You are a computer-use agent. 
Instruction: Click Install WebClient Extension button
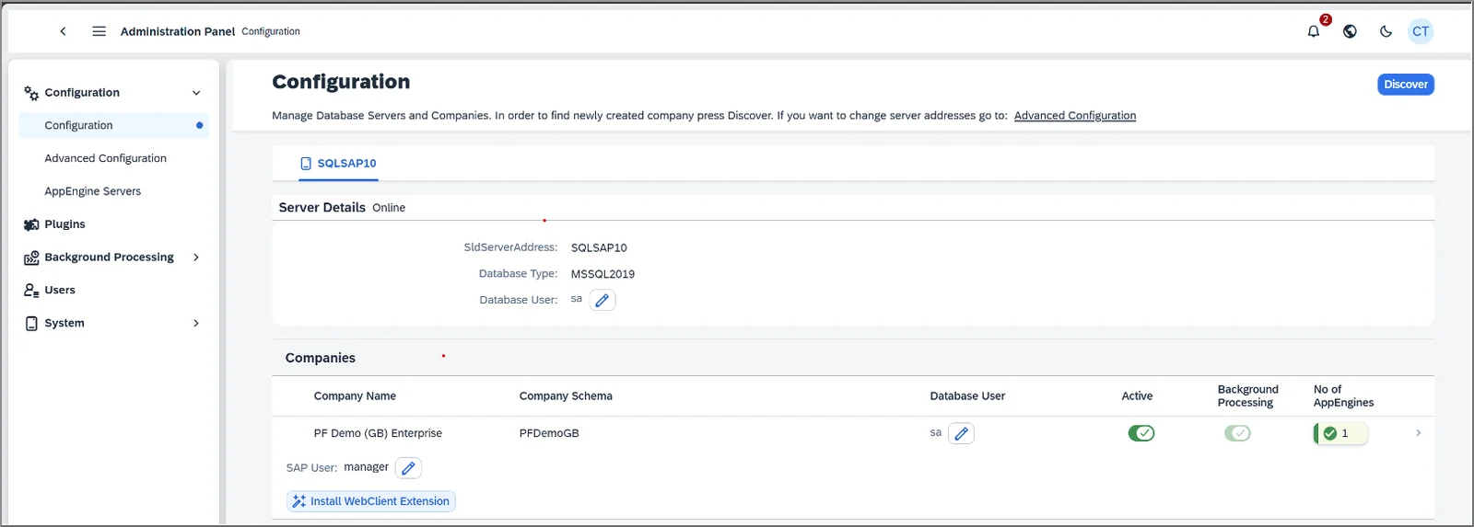tap(371, 501)
